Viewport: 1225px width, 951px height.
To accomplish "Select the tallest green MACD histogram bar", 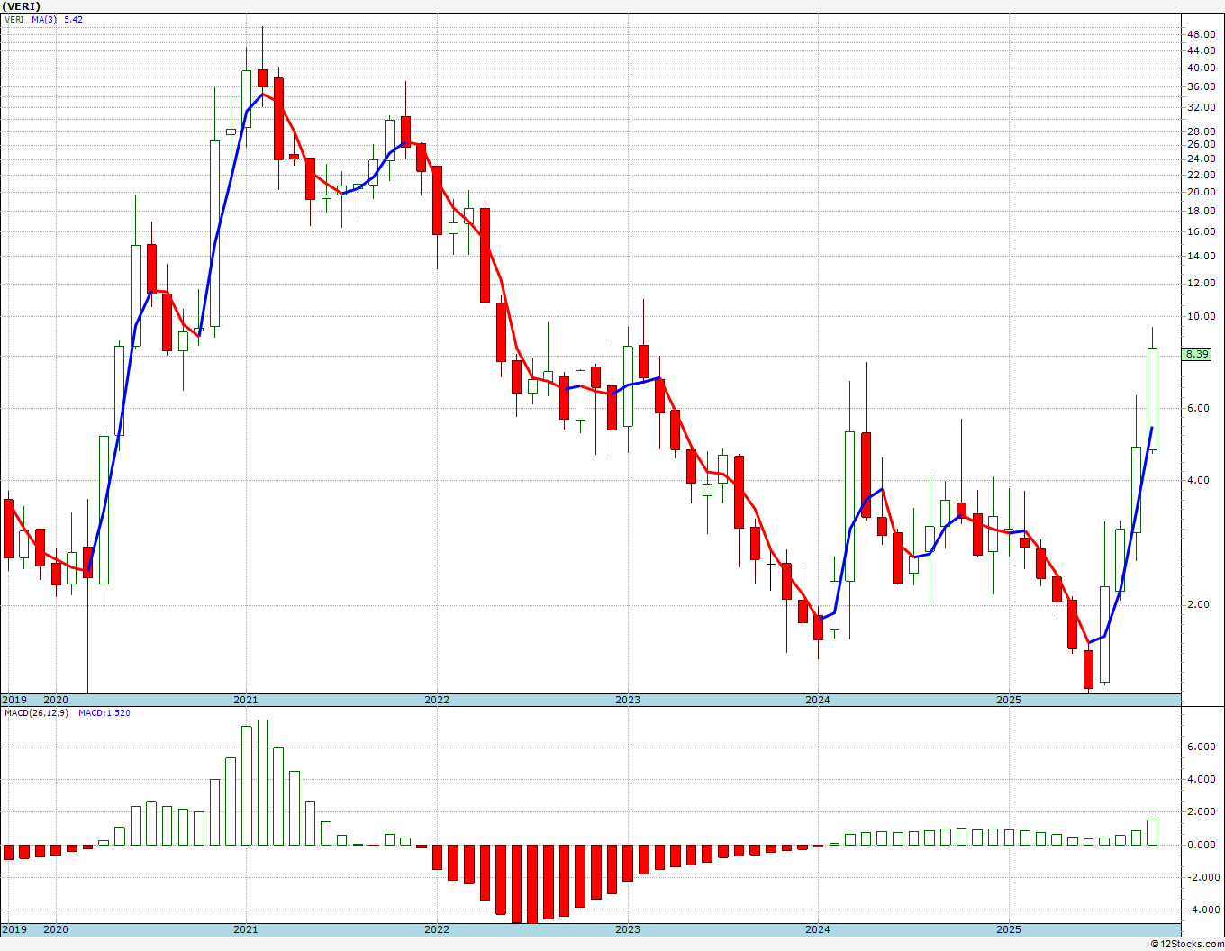I will point(262,782).
